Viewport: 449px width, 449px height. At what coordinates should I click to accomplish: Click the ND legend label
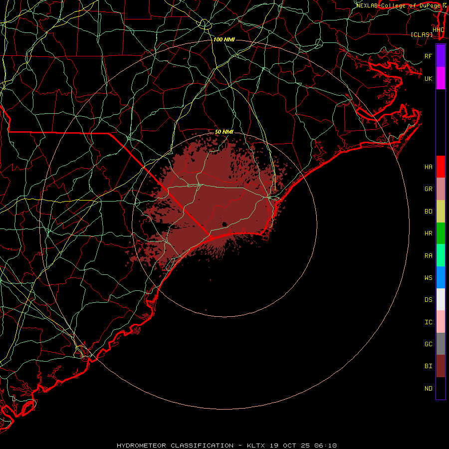(x=428, y=389)
